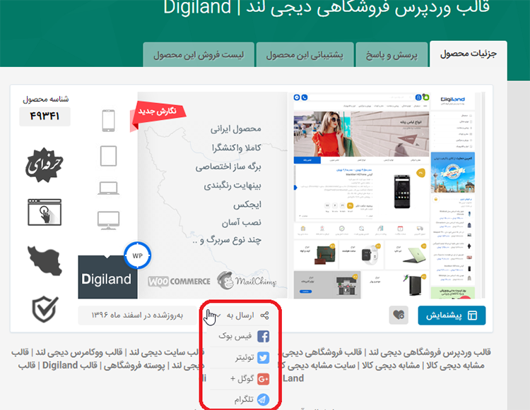Click the قالب ووکامرس دیجی لند tag

79,352
